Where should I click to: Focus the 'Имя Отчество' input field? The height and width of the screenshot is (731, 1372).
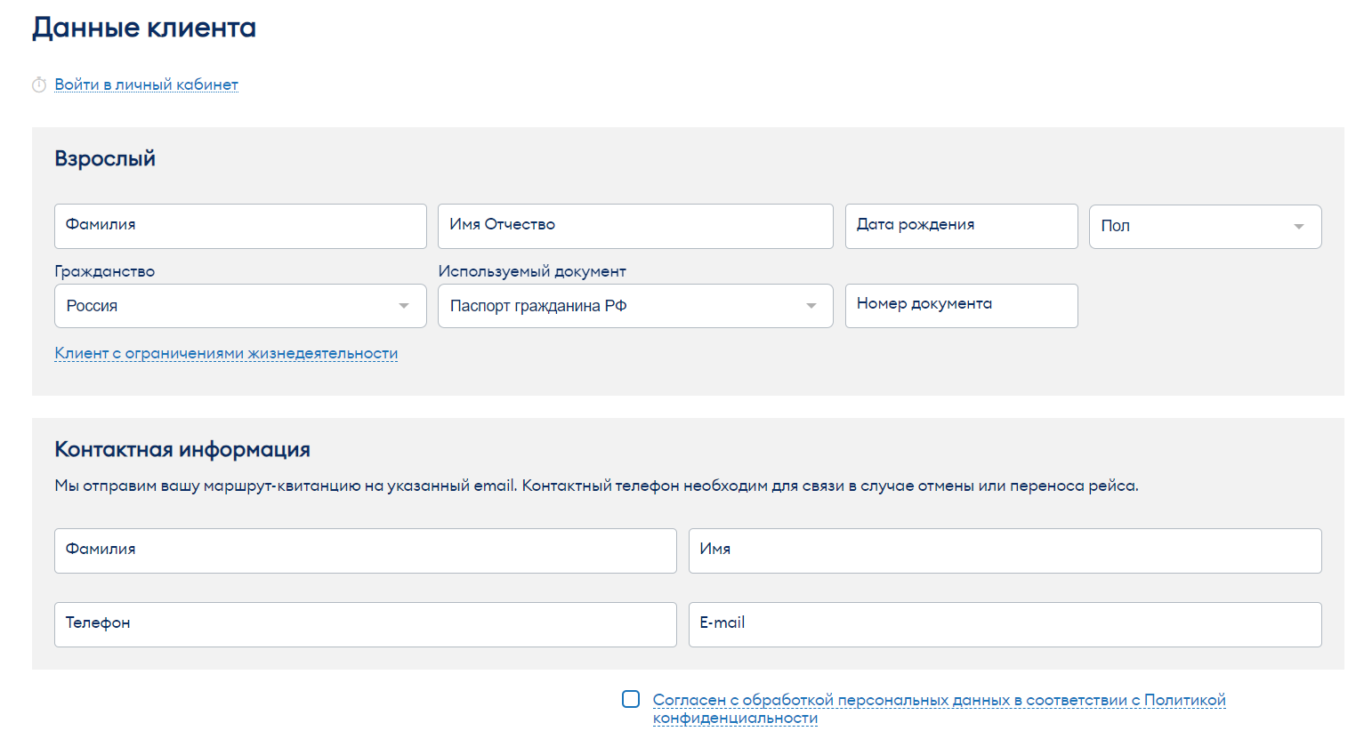click(x=635, y=226)
